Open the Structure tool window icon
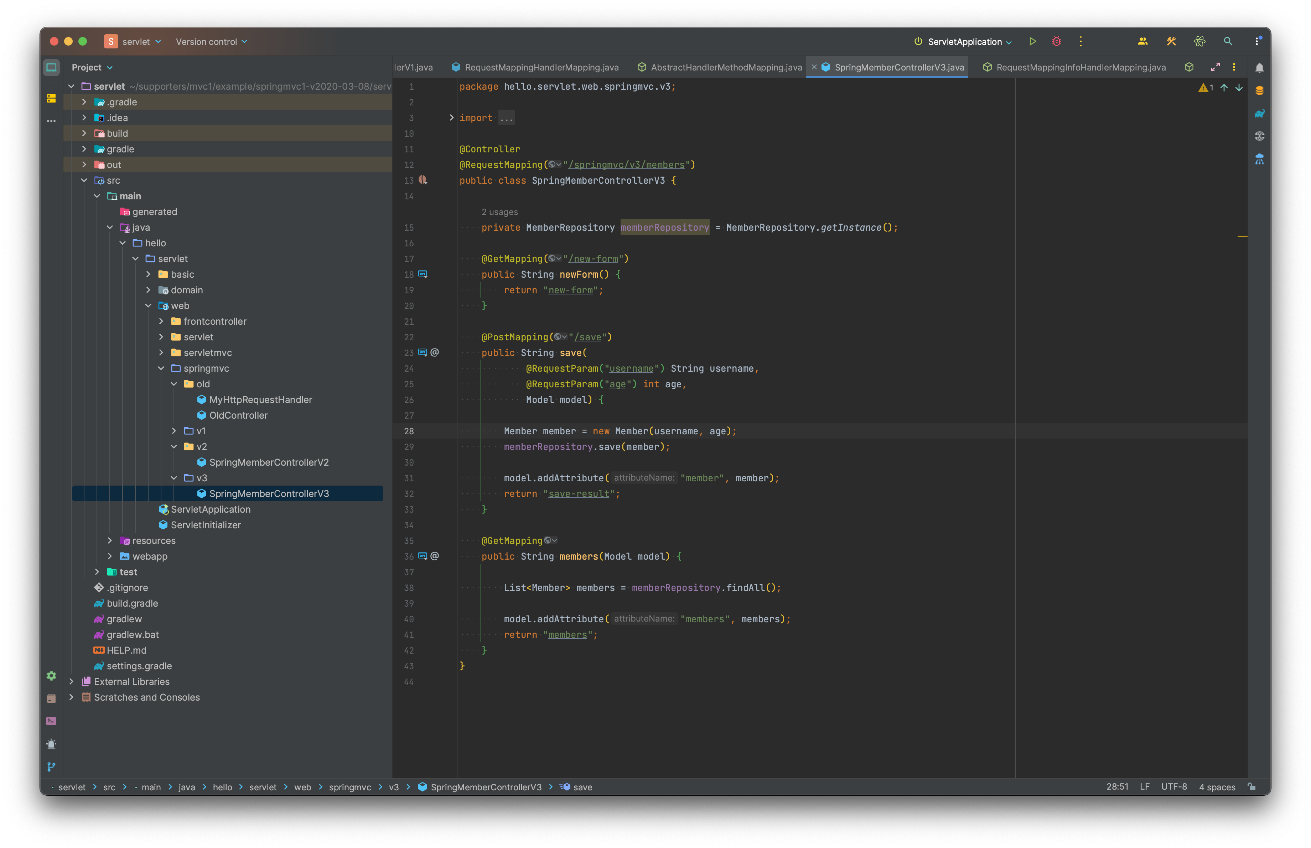This screenshot has width=1311, height=848. point(51,99)
